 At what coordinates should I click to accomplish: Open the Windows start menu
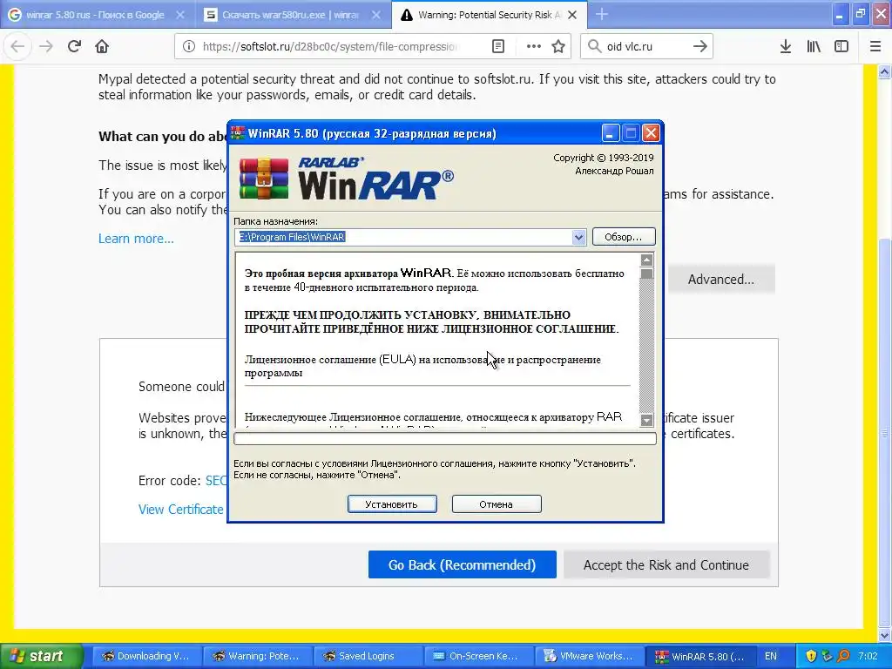40,656
